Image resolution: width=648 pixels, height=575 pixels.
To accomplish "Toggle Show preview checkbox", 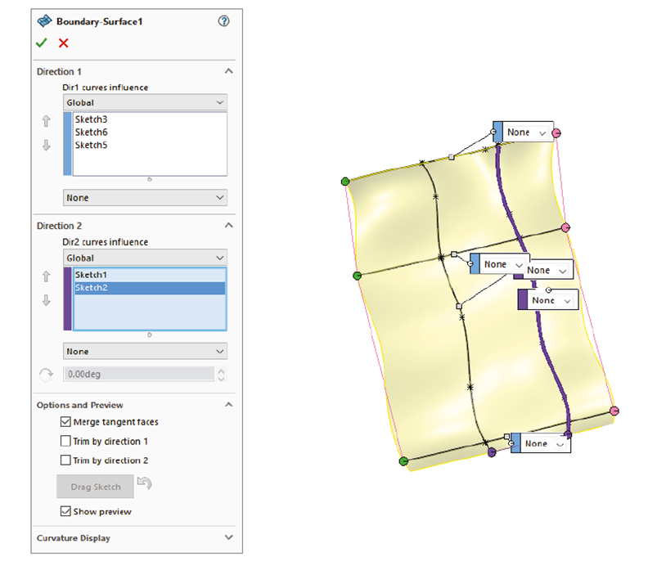I will 65,511.
